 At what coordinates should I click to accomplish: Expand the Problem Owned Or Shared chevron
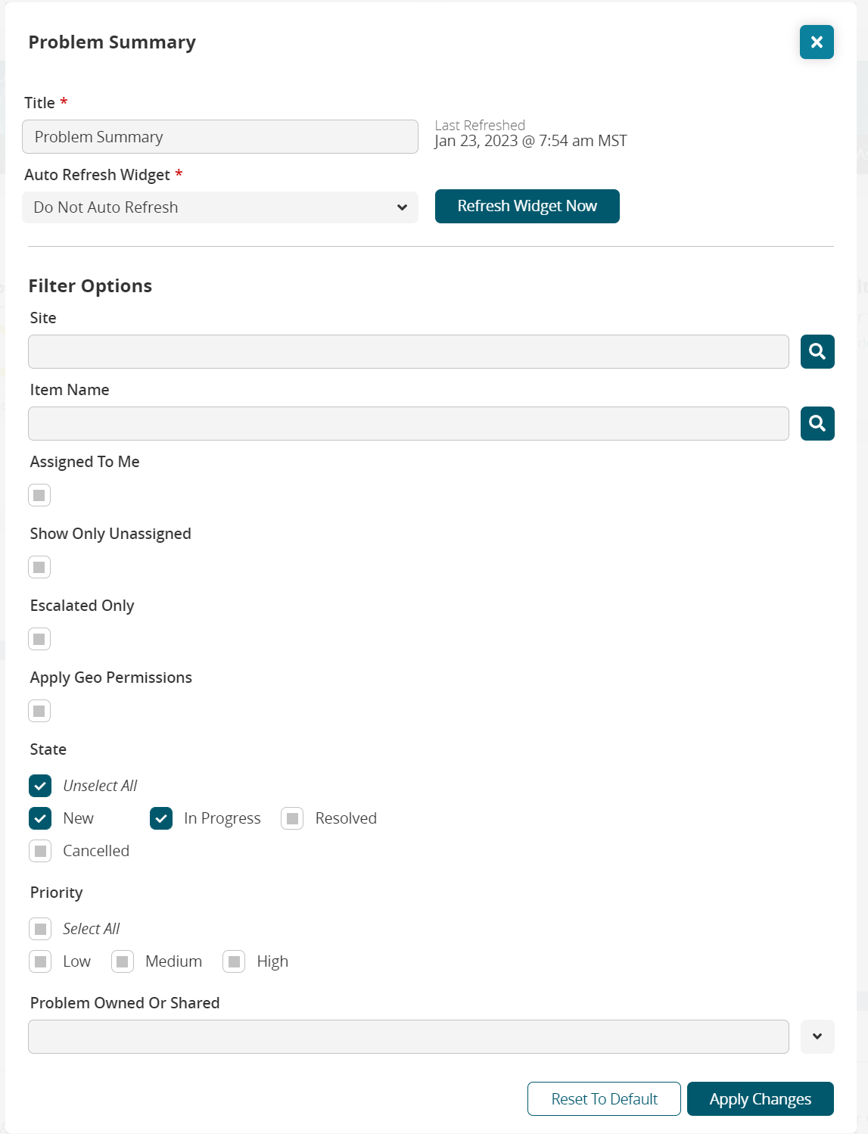817,1037
